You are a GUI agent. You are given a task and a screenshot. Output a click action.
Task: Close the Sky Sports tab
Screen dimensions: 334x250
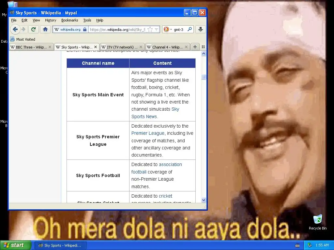(96, 47)
